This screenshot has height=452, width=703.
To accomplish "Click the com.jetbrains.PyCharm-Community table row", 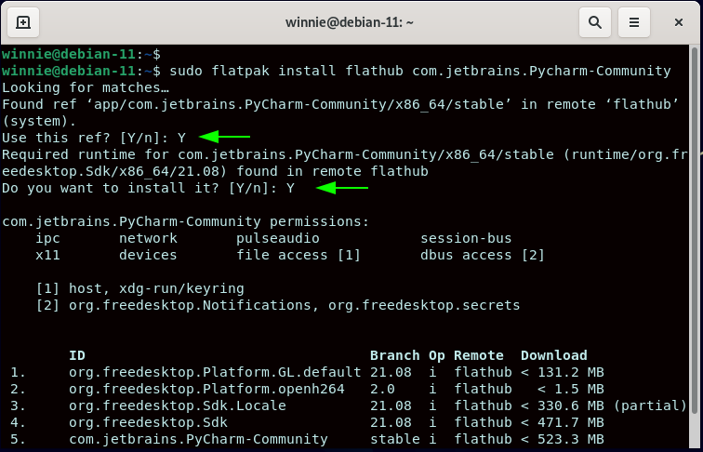I will click(201, 439).
